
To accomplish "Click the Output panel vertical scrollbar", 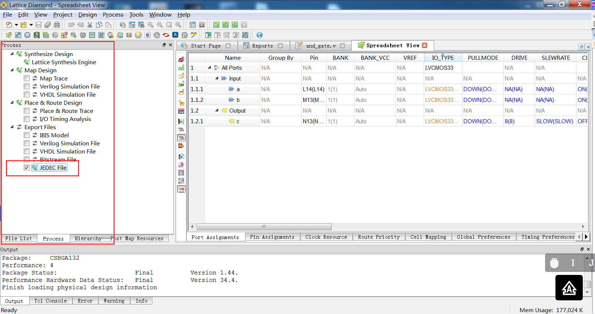I will 587,284.
